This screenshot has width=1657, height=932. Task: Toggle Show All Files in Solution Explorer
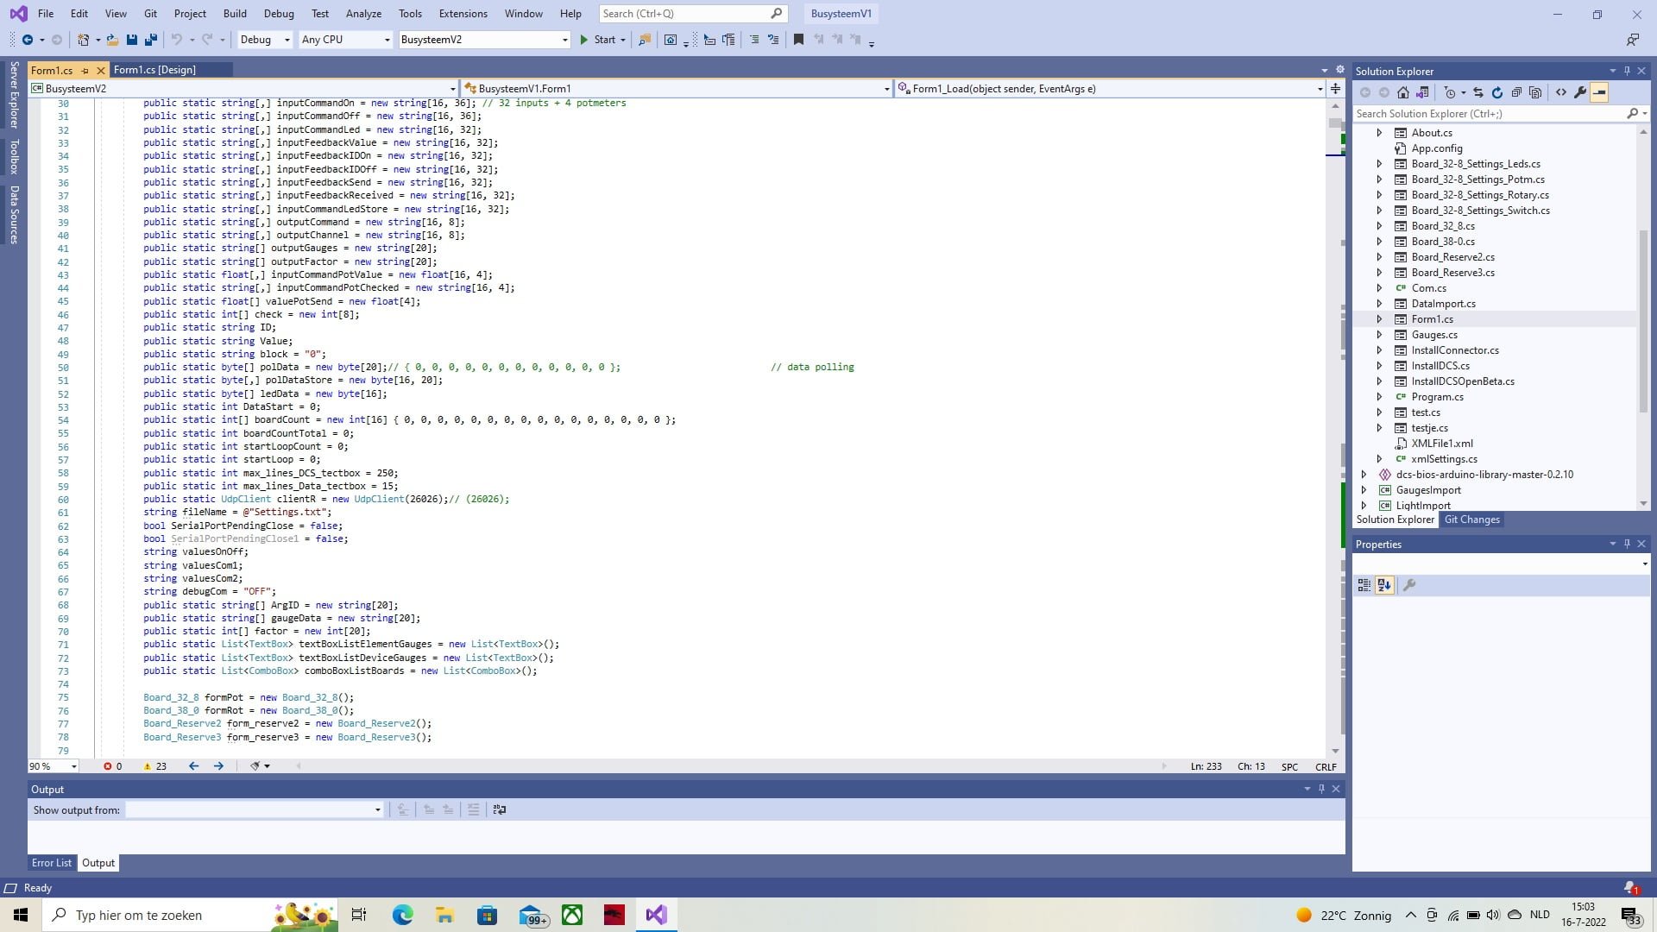(x=1535, y=92)
